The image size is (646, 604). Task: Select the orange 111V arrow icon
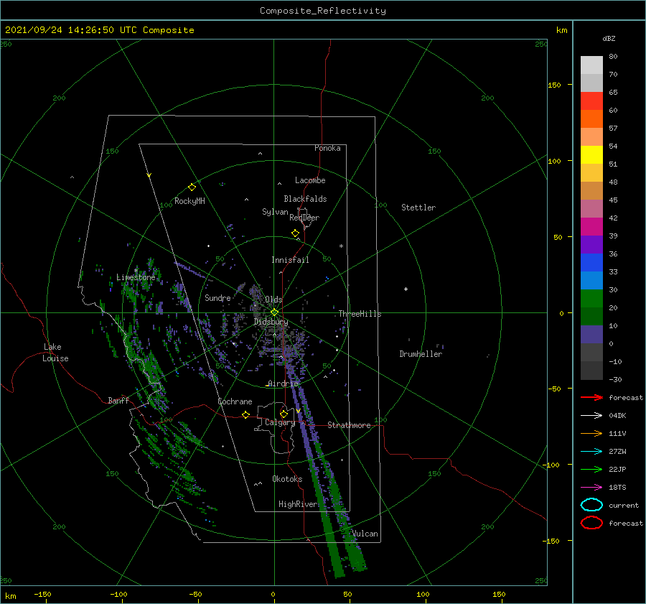click(591, 433)
